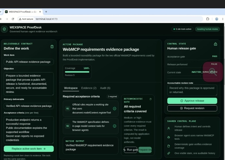The width and height of the screenshot is (225, 160).
Task: Click the AWAITING_HUMAN_REVIEW state value
Action: click(204, 72)
